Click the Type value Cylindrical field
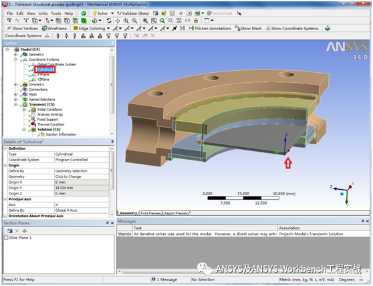Screen dimensions: 373x286 (x=82, y=154)
